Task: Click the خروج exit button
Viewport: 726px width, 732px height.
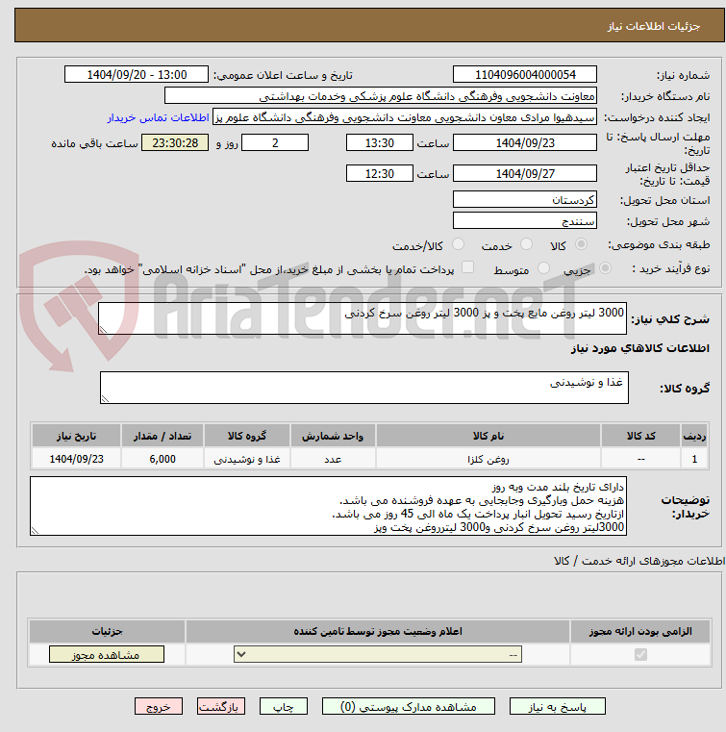Action: pos(158,706)
